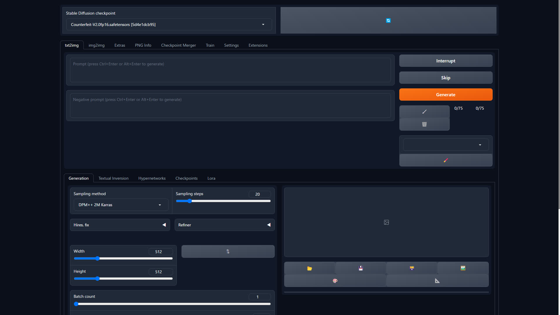Switch to the img2img tab
This screenshot has width=560, height=315.
tap(97, 45)
